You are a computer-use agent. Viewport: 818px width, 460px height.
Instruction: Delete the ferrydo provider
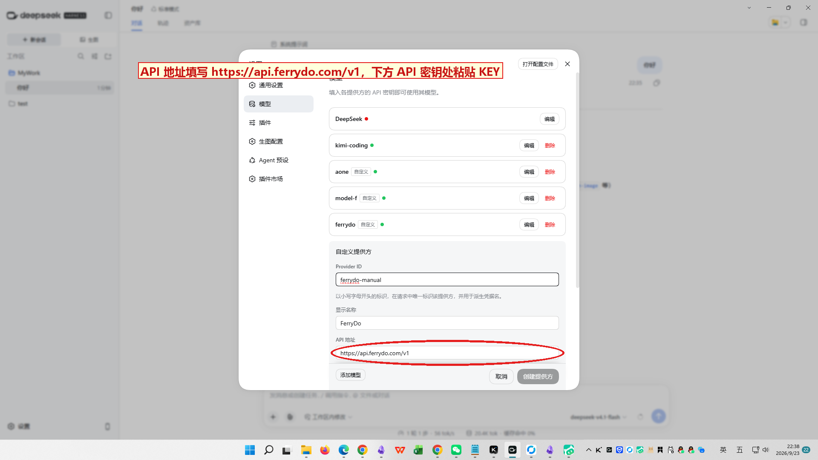coord(550,224)
